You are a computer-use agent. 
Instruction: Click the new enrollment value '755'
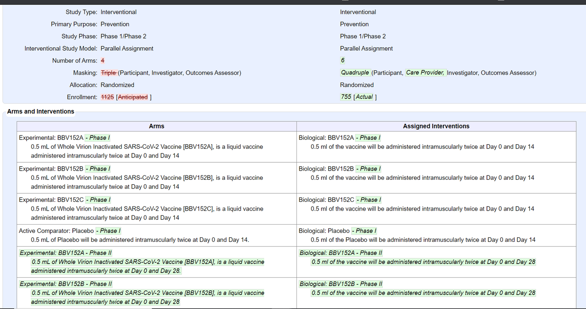coord(346,97)
